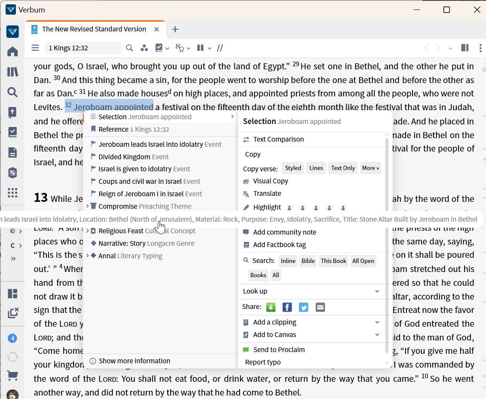Open dropdown next to interlinear icon

pos(189,48)
